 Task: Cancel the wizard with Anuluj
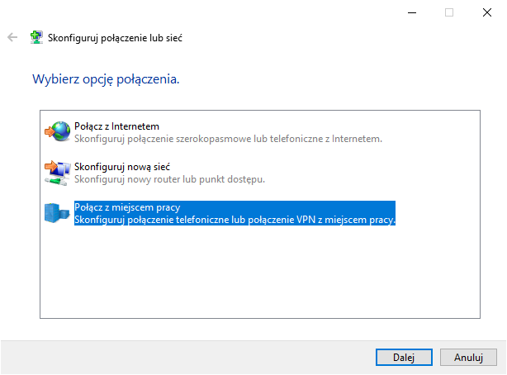coord(468,357)
